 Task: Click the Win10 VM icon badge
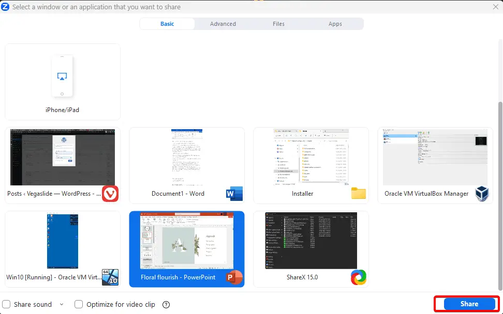tap(110, 277)
